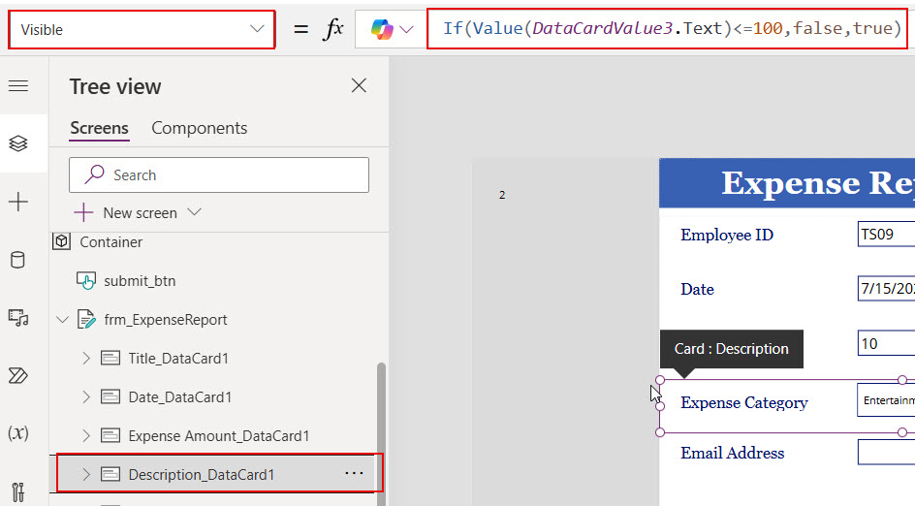
Task: Select Date_DataCard1 tree item
Action: (179, 397)
